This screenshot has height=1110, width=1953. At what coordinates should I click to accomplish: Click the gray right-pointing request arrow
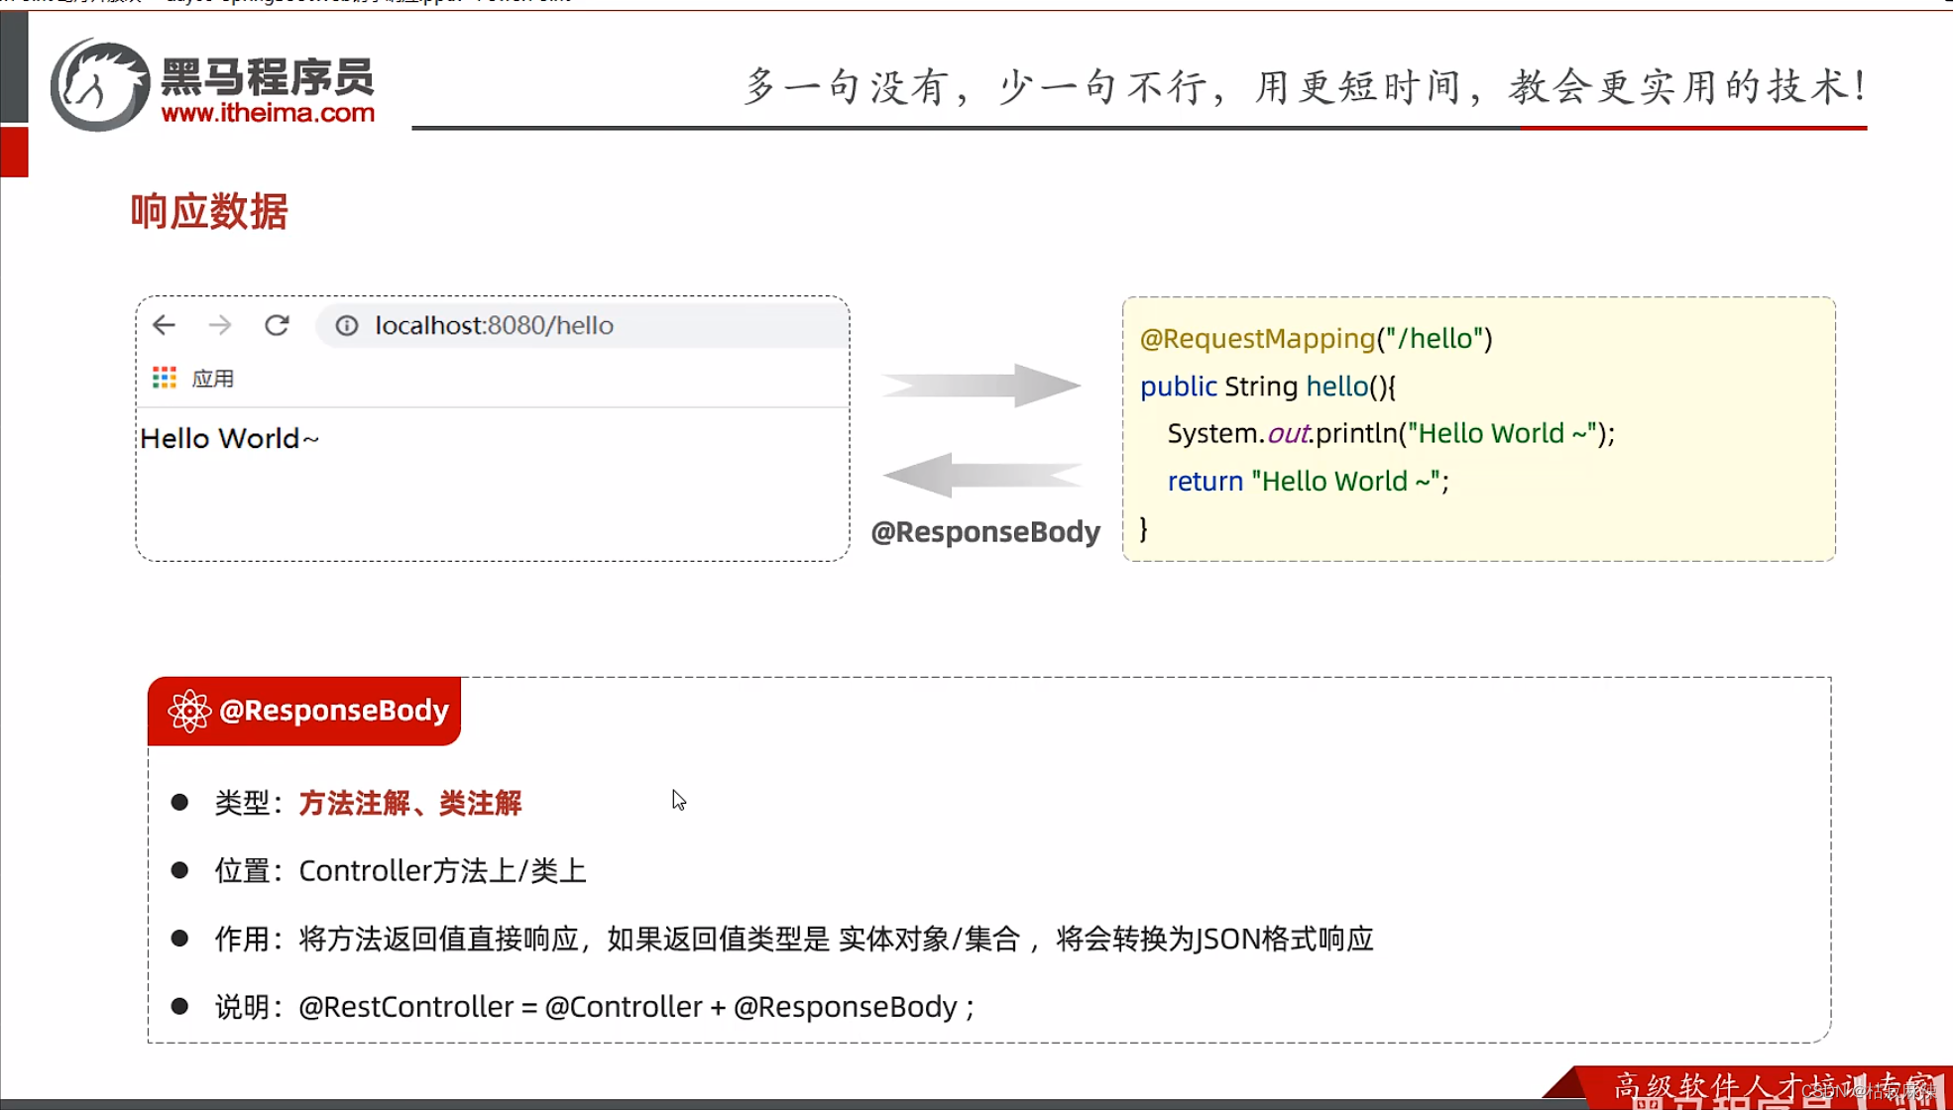[980, 386]
